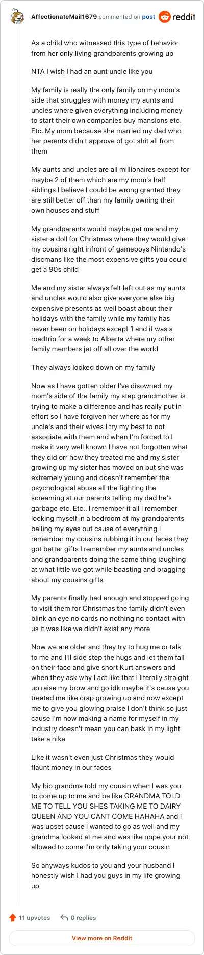Click the "0 replies" label
This screenshot has width=204, height=955.
83,917
